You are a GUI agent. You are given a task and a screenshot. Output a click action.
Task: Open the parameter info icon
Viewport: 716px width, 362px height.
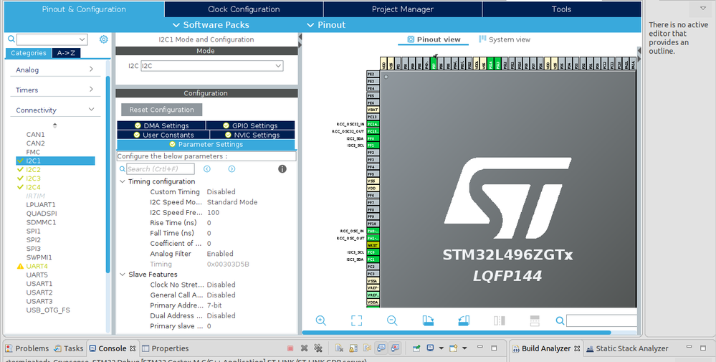click(x=282, y=169)
